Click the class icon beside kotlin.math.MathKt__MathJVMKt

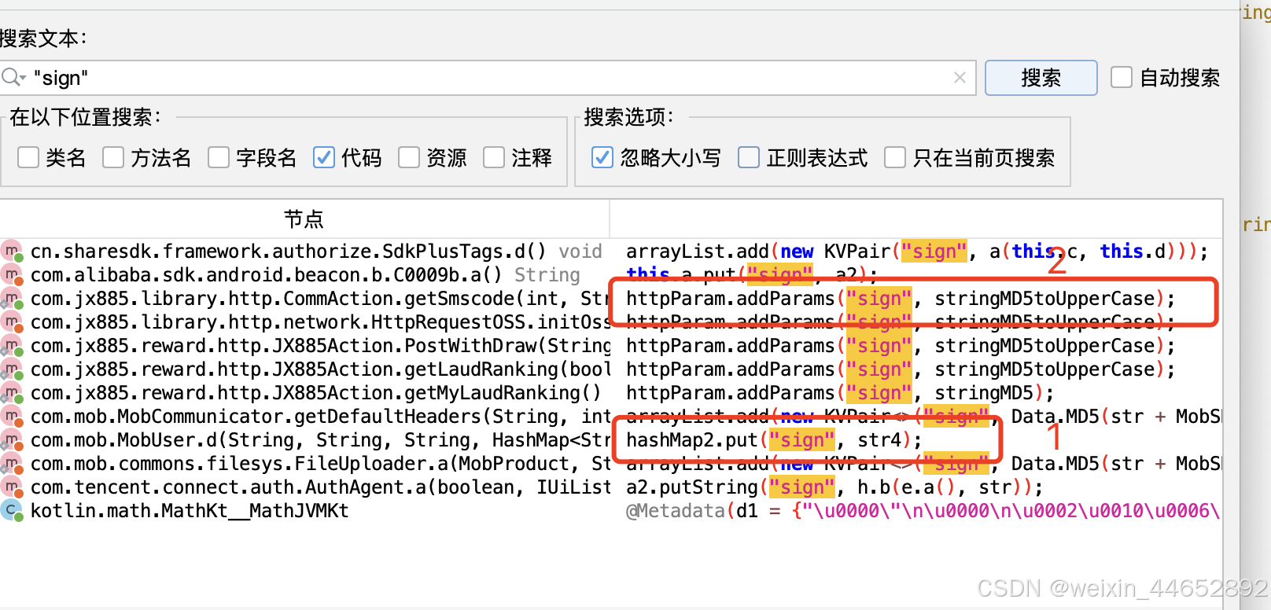coord(12,511)
